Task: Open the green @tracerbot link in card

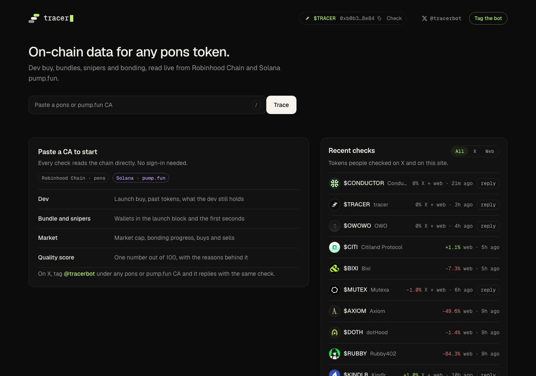Action: 79,274
